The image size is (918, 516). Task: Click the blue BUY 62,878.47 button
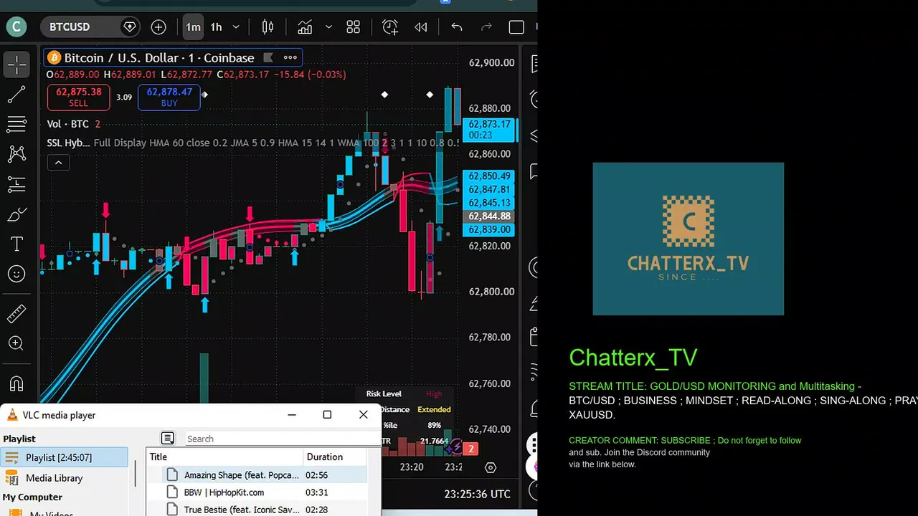[169, 97]
